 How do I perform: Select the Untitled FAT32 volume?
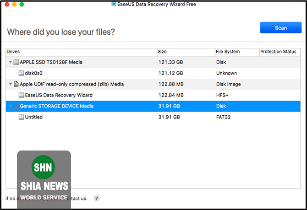(x=153, y=117)
